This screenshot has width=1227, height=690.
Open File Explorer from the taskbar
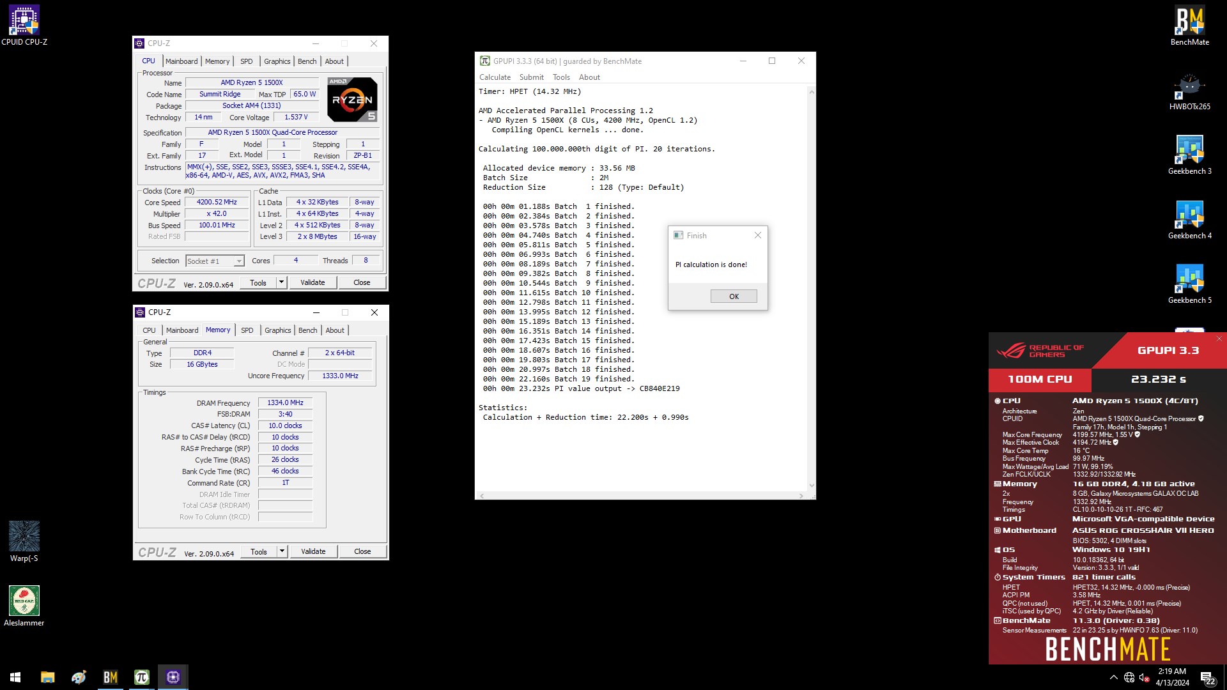point(47,677)
